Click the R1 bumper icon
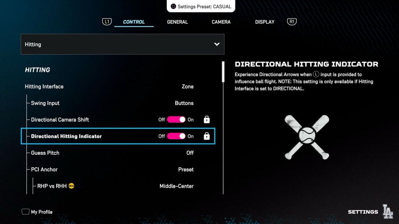399x224 pixels. pos(291,22)
